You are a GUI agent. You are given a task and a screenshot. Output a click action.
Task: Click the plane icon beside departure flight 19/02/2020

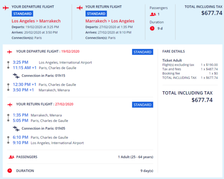tap(10, 52)
